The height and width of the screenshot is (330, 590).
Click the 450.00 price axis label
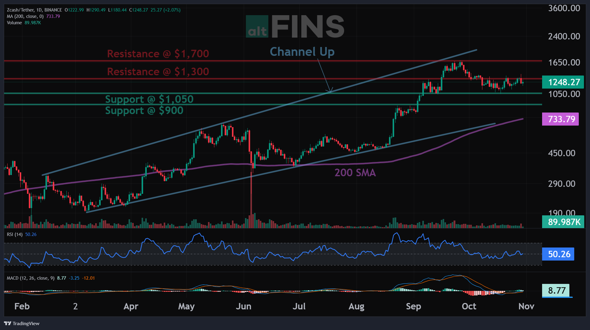tap(562, 153)
